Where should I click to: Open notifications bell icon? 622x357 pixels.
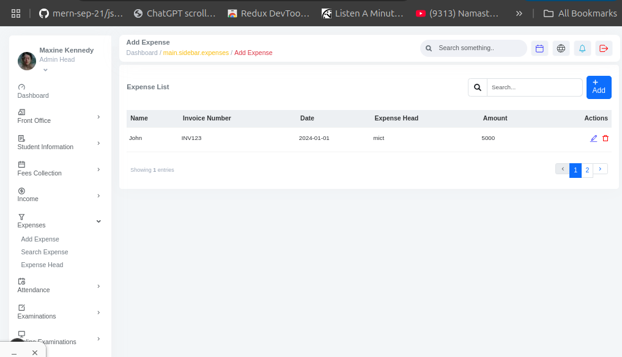582,48
